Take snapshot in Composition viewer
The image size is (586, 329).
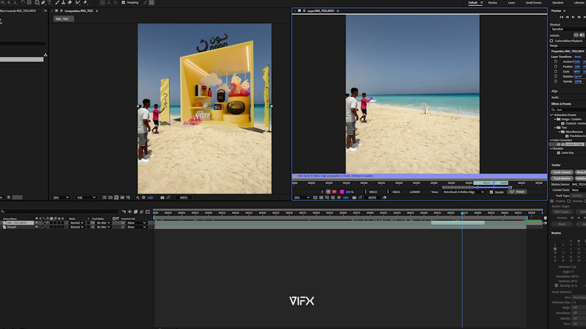click(162, 197)
